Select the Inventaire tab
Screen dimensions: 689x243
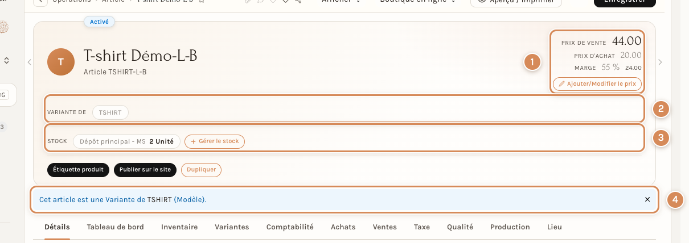tap(179, 227)
